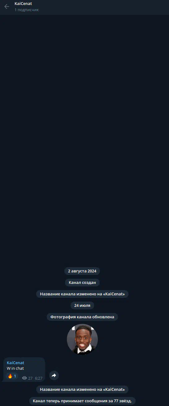Click the 6:27 message timestamp
This screenshot has width=169, height=406.
point(39,378)
